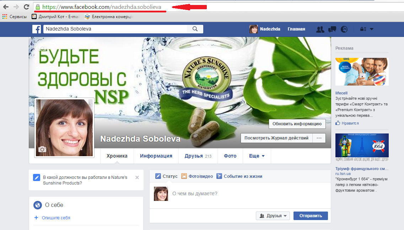Change cover photo via camera icon
The image size is (404, 230).
[42, 49]
